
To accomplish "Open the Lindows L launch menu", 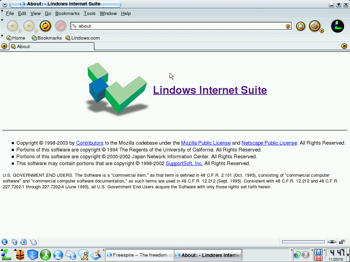I will click(x=6, y=255).
